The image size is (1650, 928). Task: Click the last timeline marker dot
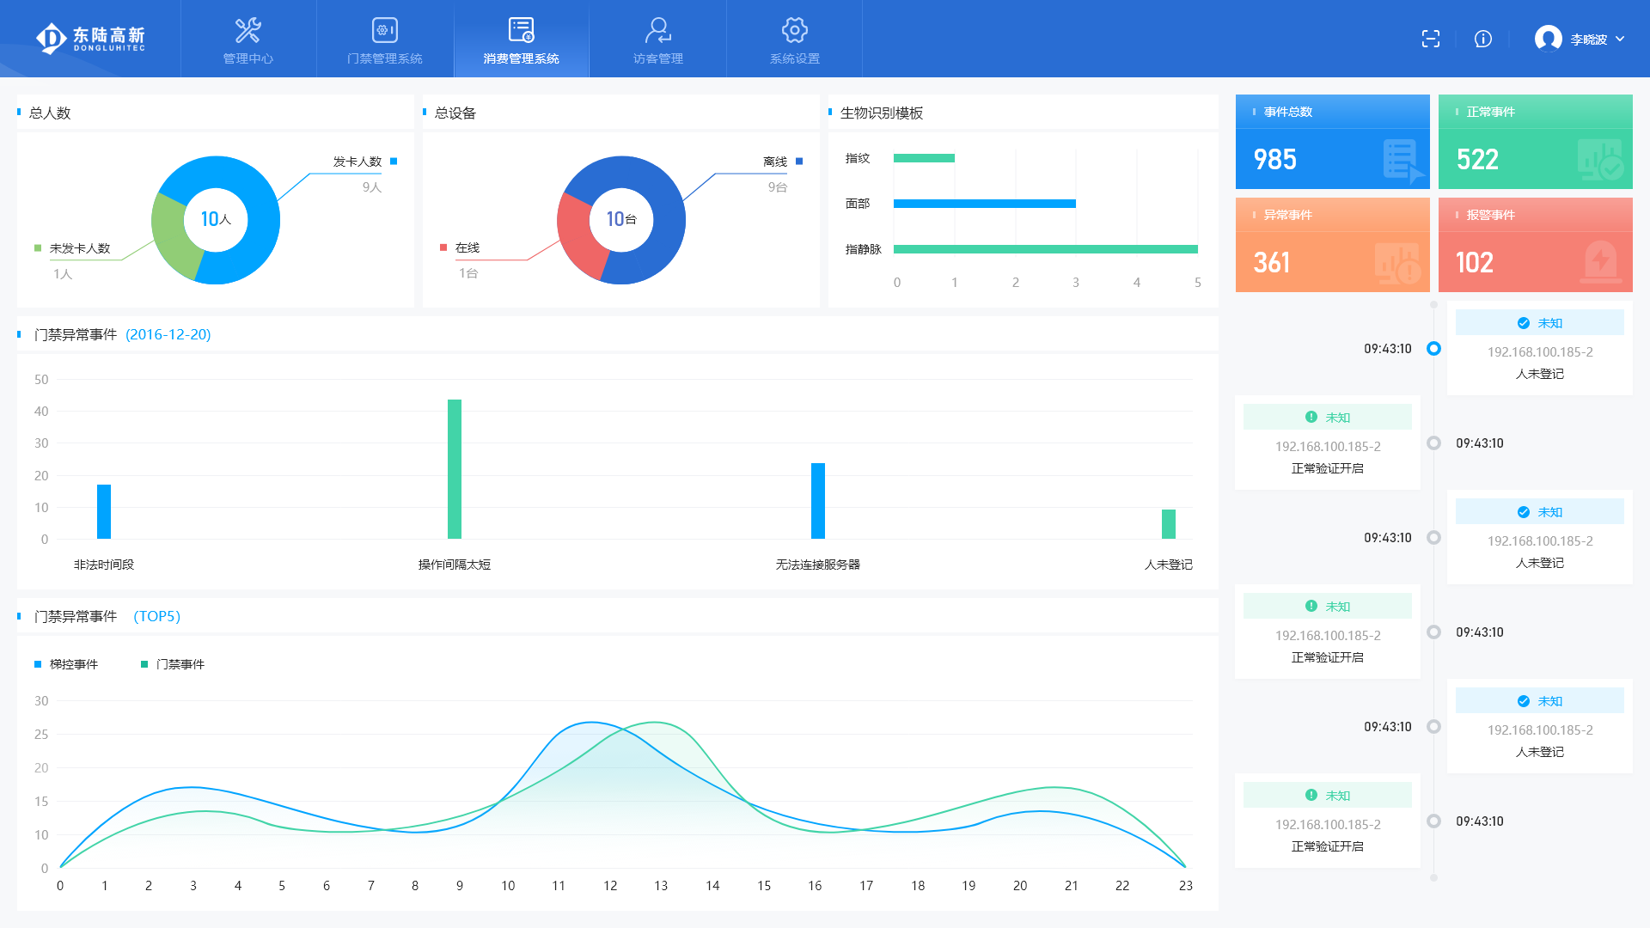point(1433,821)
